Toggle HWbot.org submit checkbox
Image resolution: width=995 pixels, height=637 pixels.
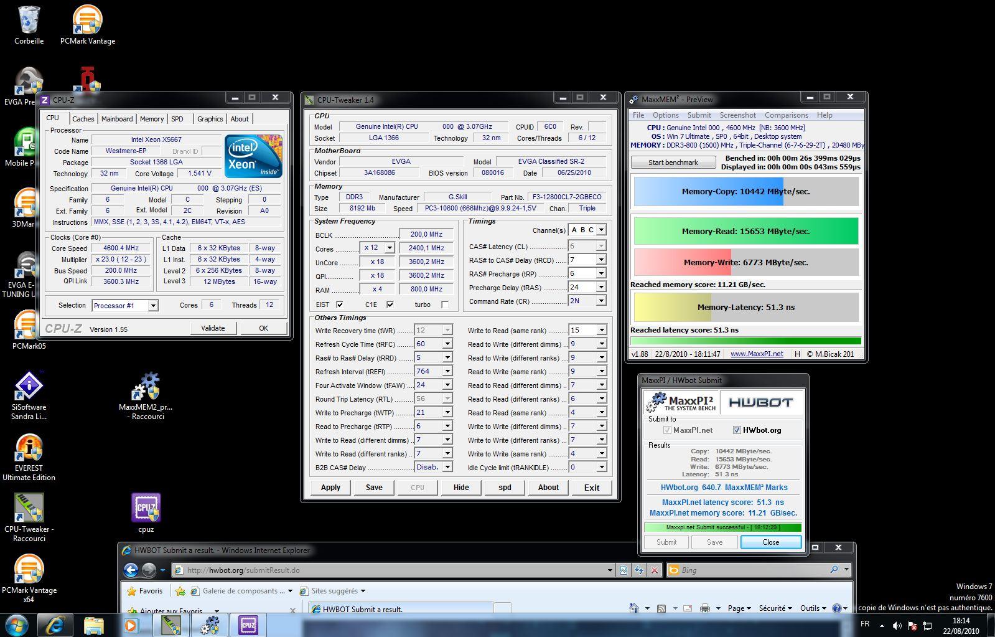click(737, 430)
